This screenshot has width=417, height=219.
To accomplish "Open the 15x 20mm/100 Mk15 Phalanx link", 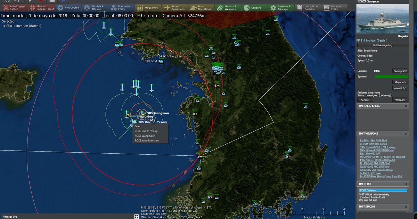I will click(383, 157).
